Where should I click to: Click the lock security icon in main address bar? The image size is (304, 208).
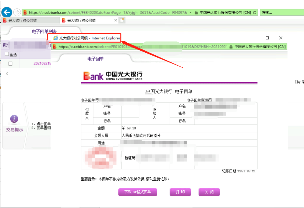tap(196, 12)
